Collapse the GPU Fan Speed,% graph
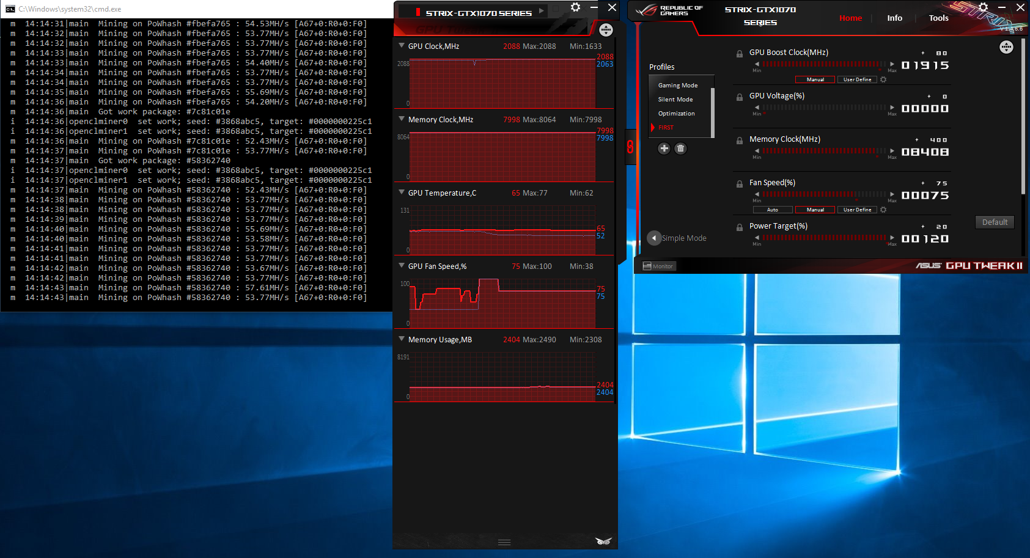The image size is (1030, 558). tap(402, 266)
